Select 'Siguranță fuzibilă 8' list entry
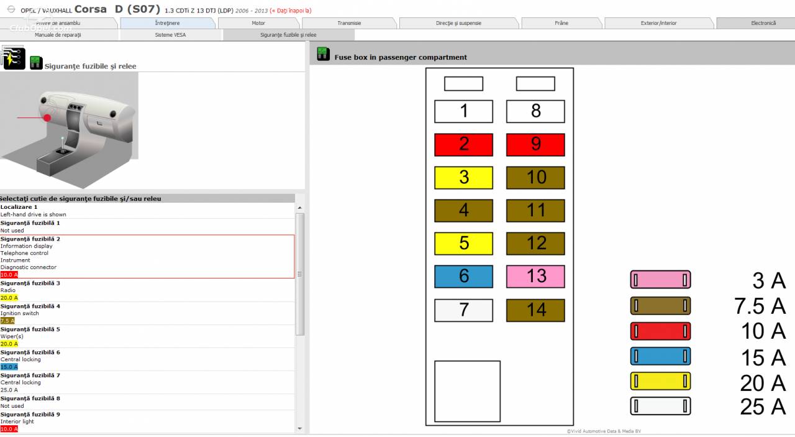 coord(147,402)
